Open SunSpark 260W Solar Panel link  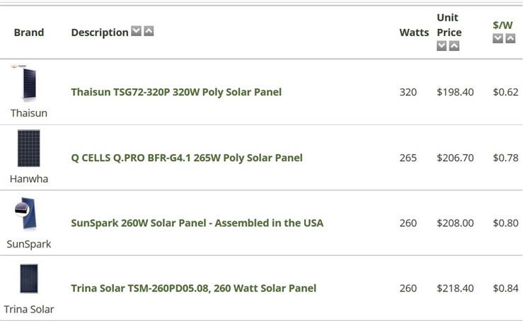coord(197,223)
